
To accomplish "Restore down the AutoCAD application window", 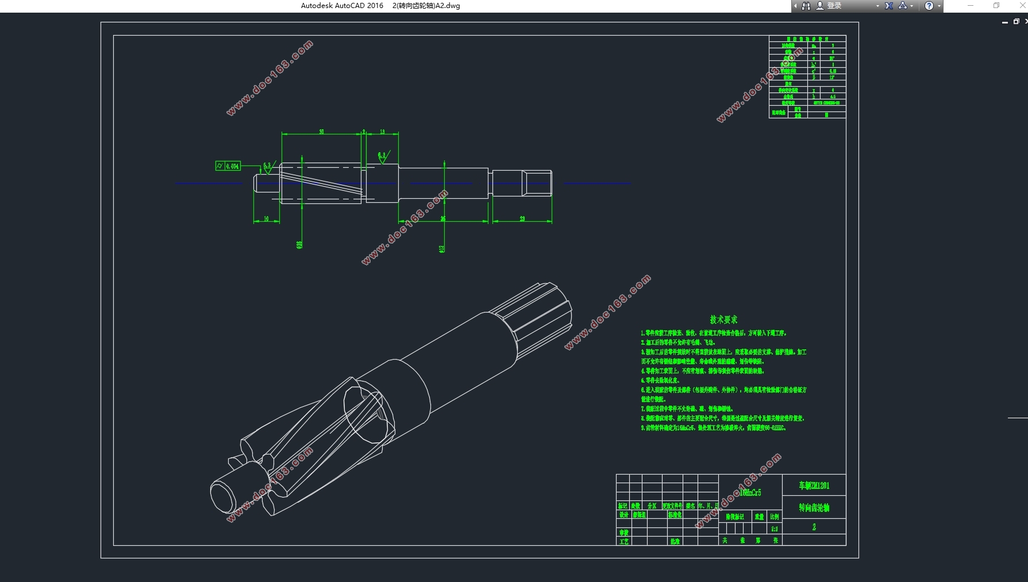I will click(996, 6).
